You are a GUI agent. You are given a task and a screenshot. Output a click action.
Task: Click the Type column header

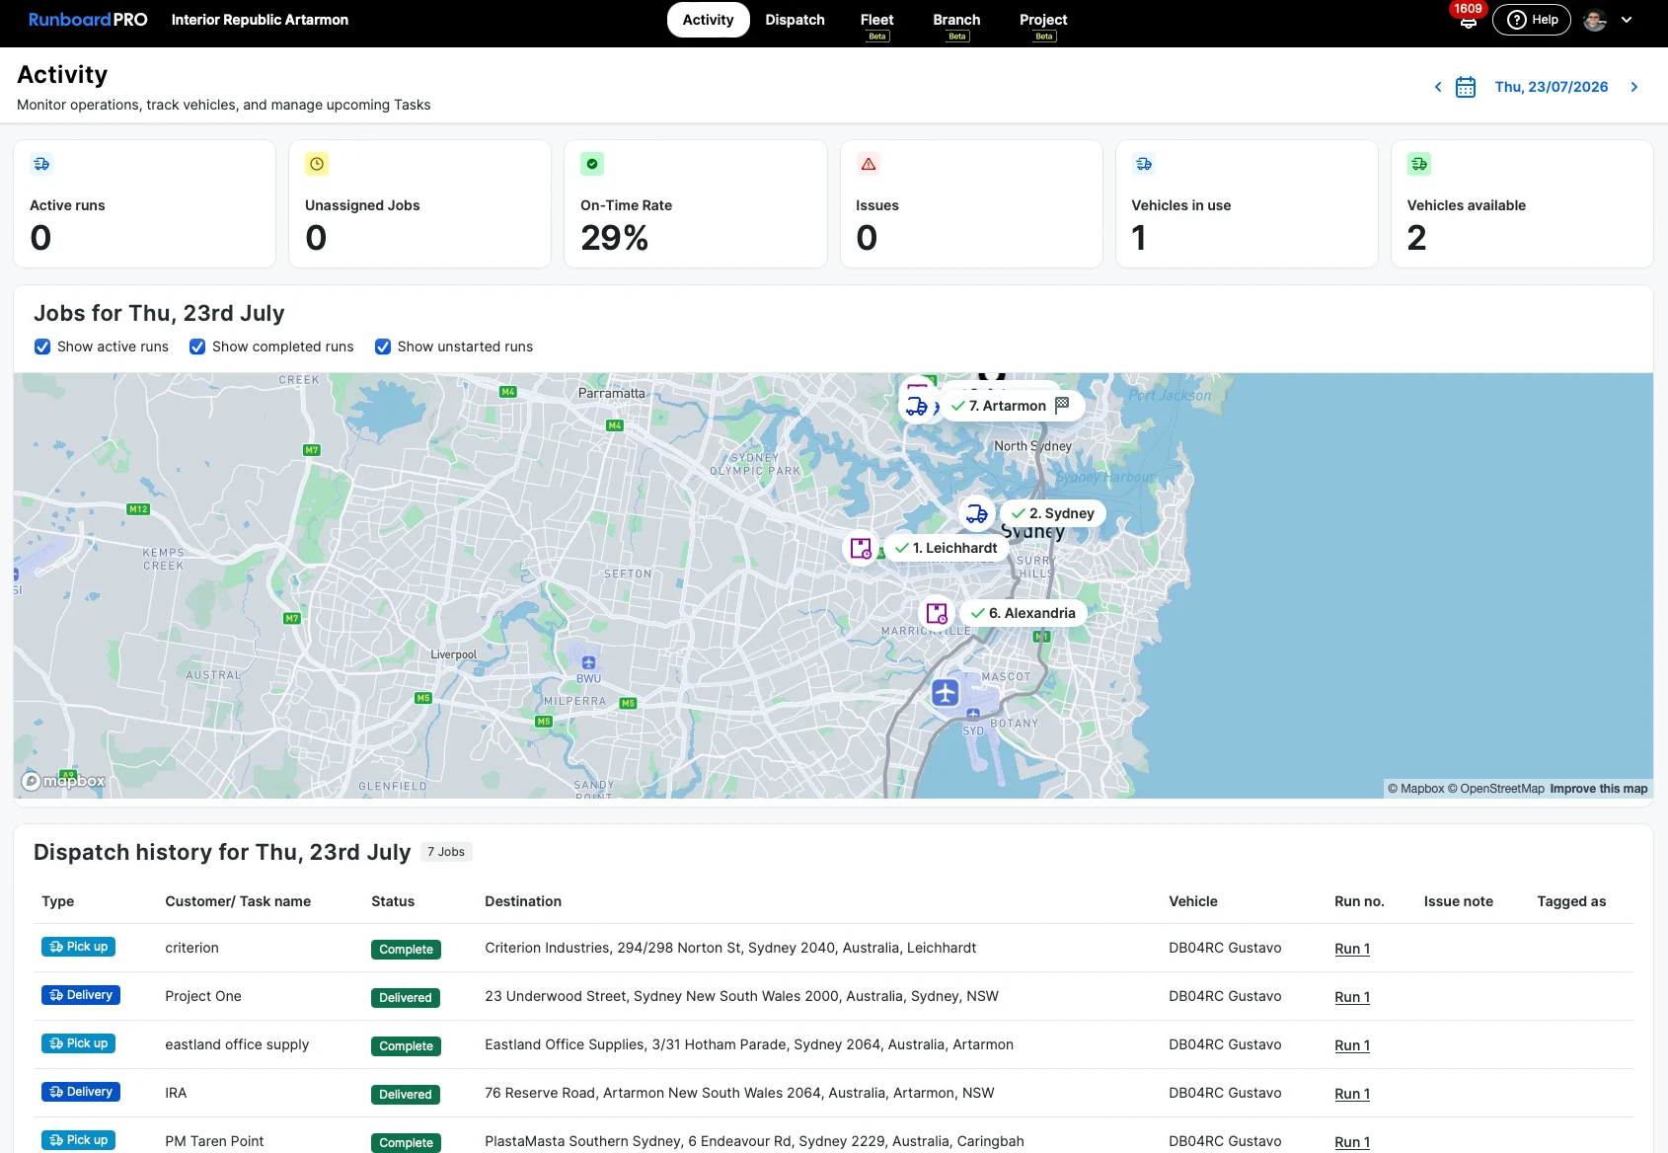coord(58,901)
